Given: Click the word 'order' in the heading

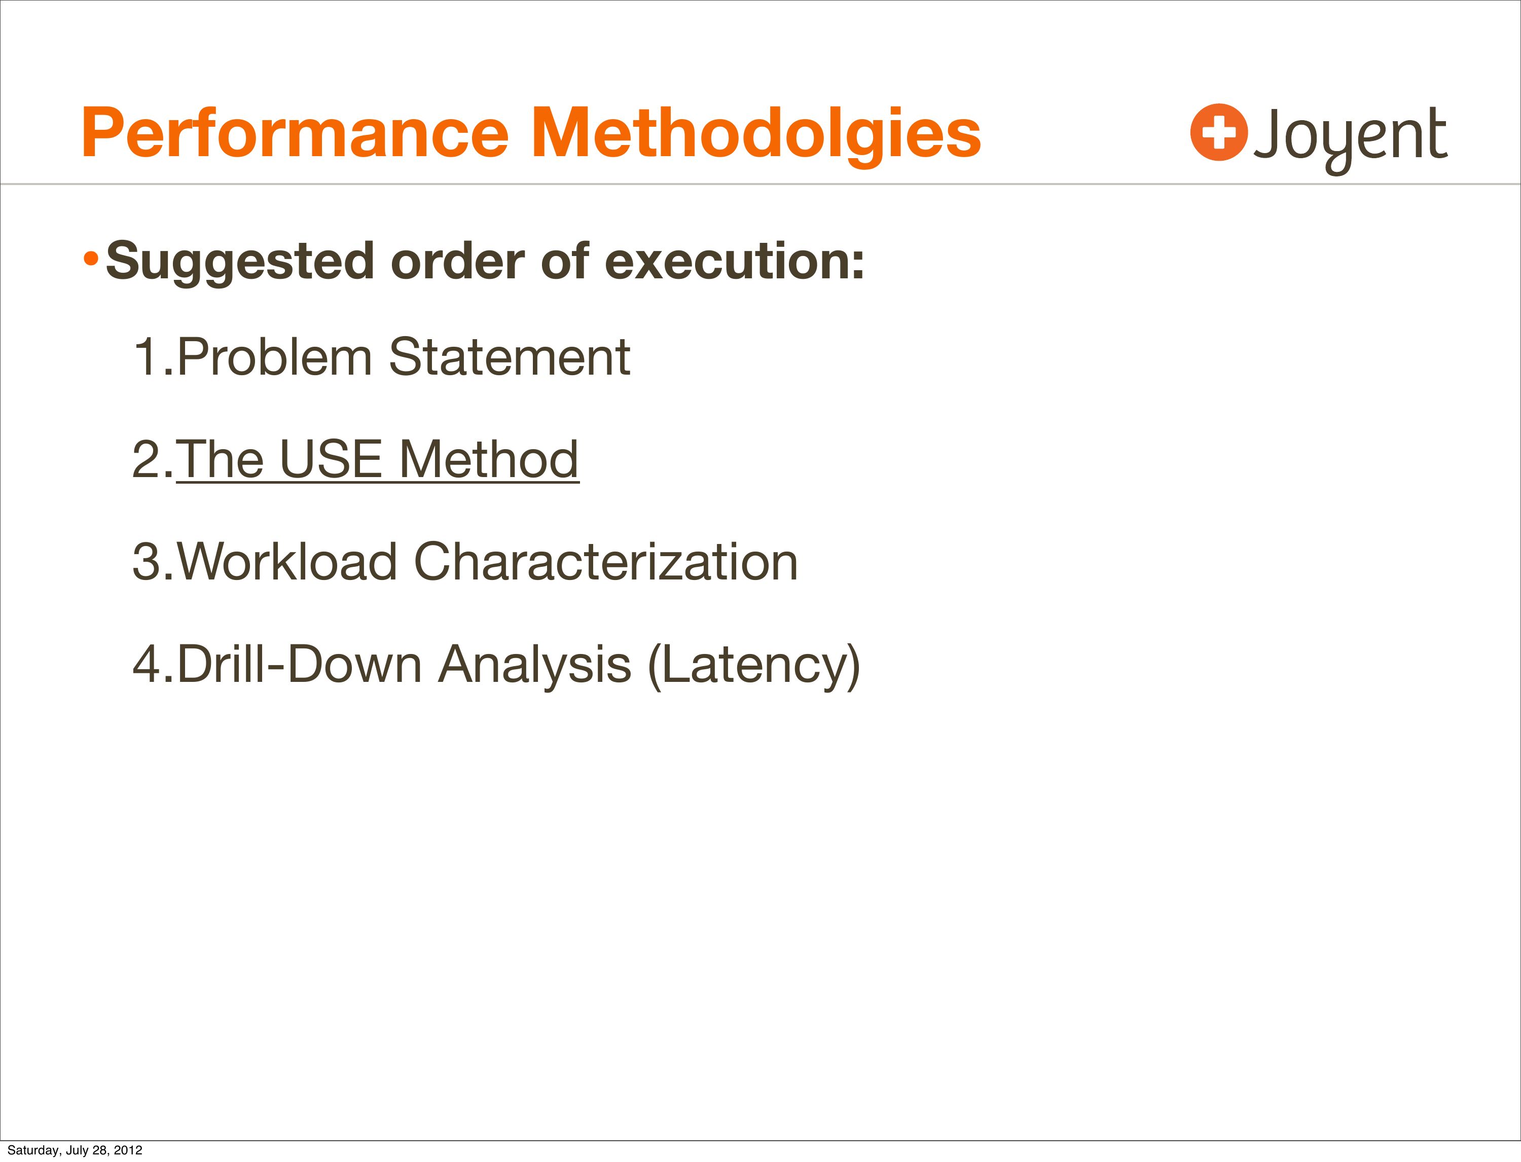Looking at the screenshot, I should 457,262.
